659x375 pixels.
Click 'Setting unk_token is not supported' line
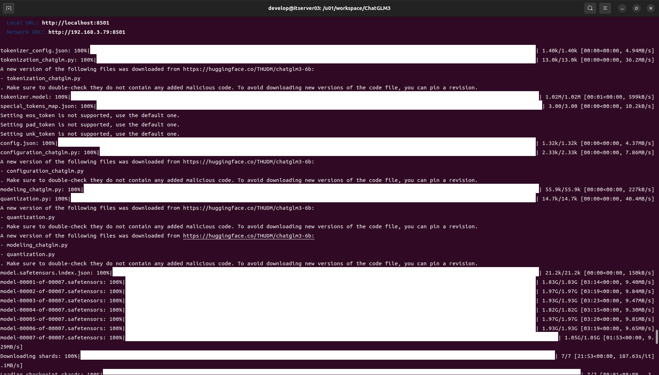click(90, 134)
